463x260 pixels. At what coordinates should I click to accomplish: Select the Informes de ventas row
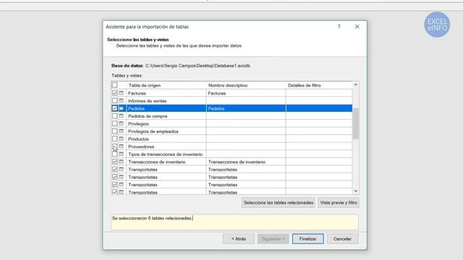click(231, 101)
